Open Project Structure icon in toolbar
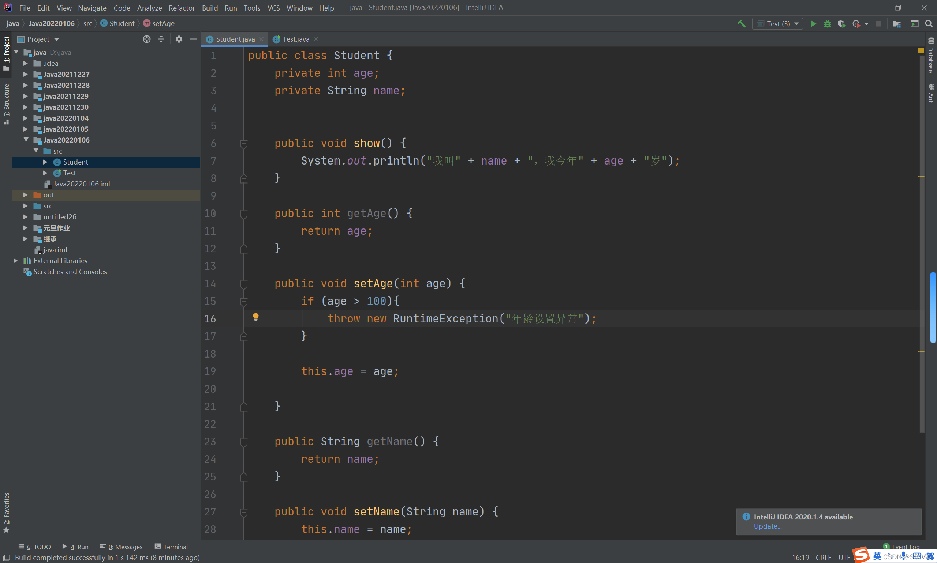The image size is (937, 563). [x=896, y=23]
